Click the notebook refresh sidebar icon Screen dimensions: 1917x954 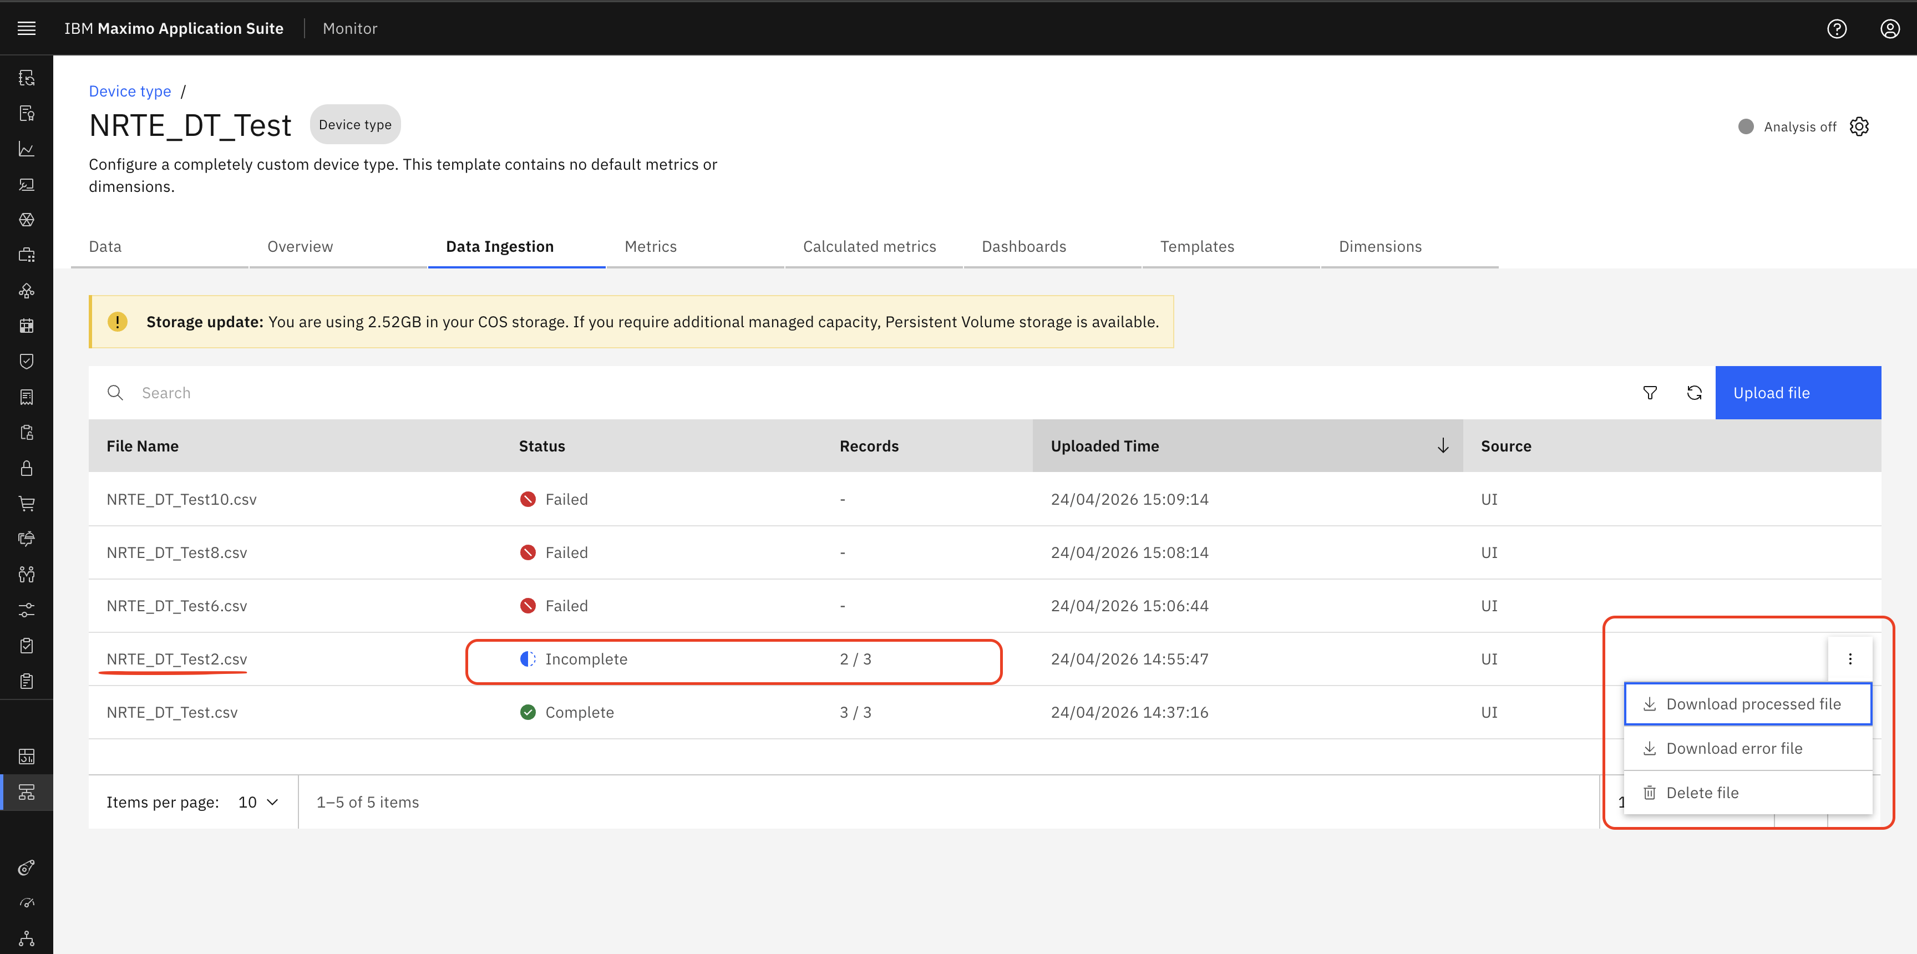click(x=27, y=78)
